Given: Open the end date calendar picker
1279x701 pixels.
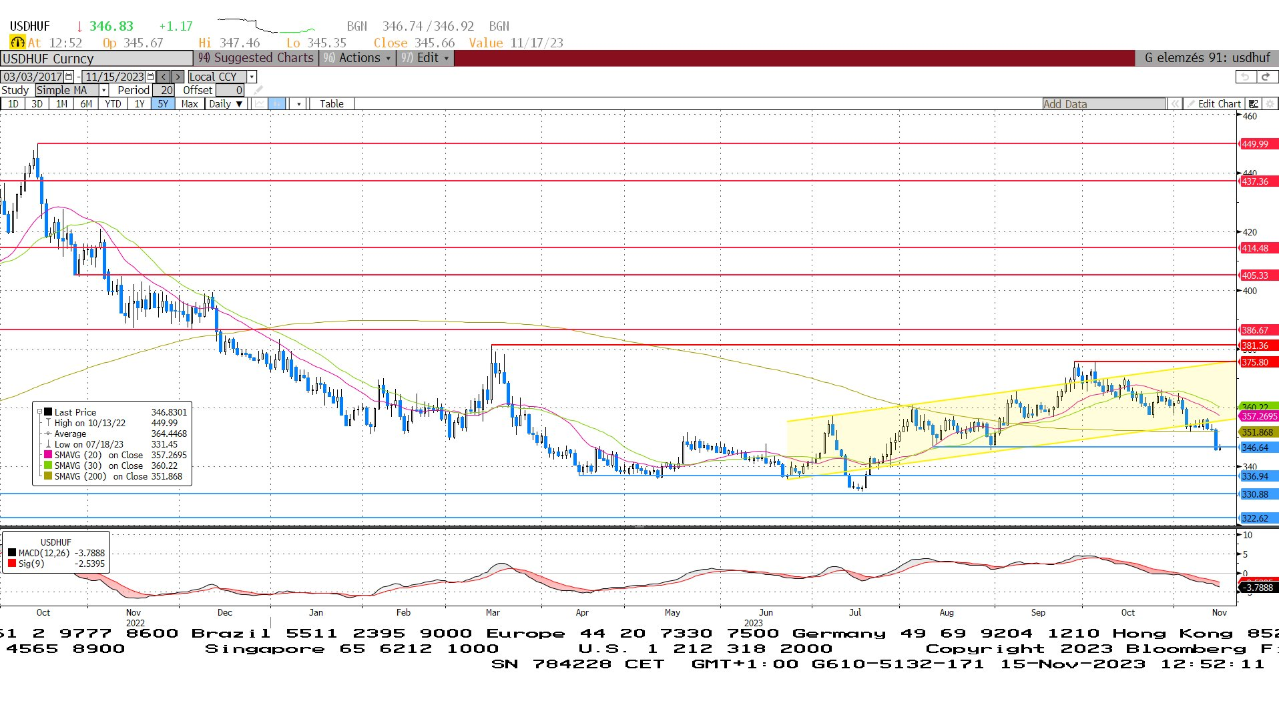Looking at the screenshot, I should coord(151,77).
